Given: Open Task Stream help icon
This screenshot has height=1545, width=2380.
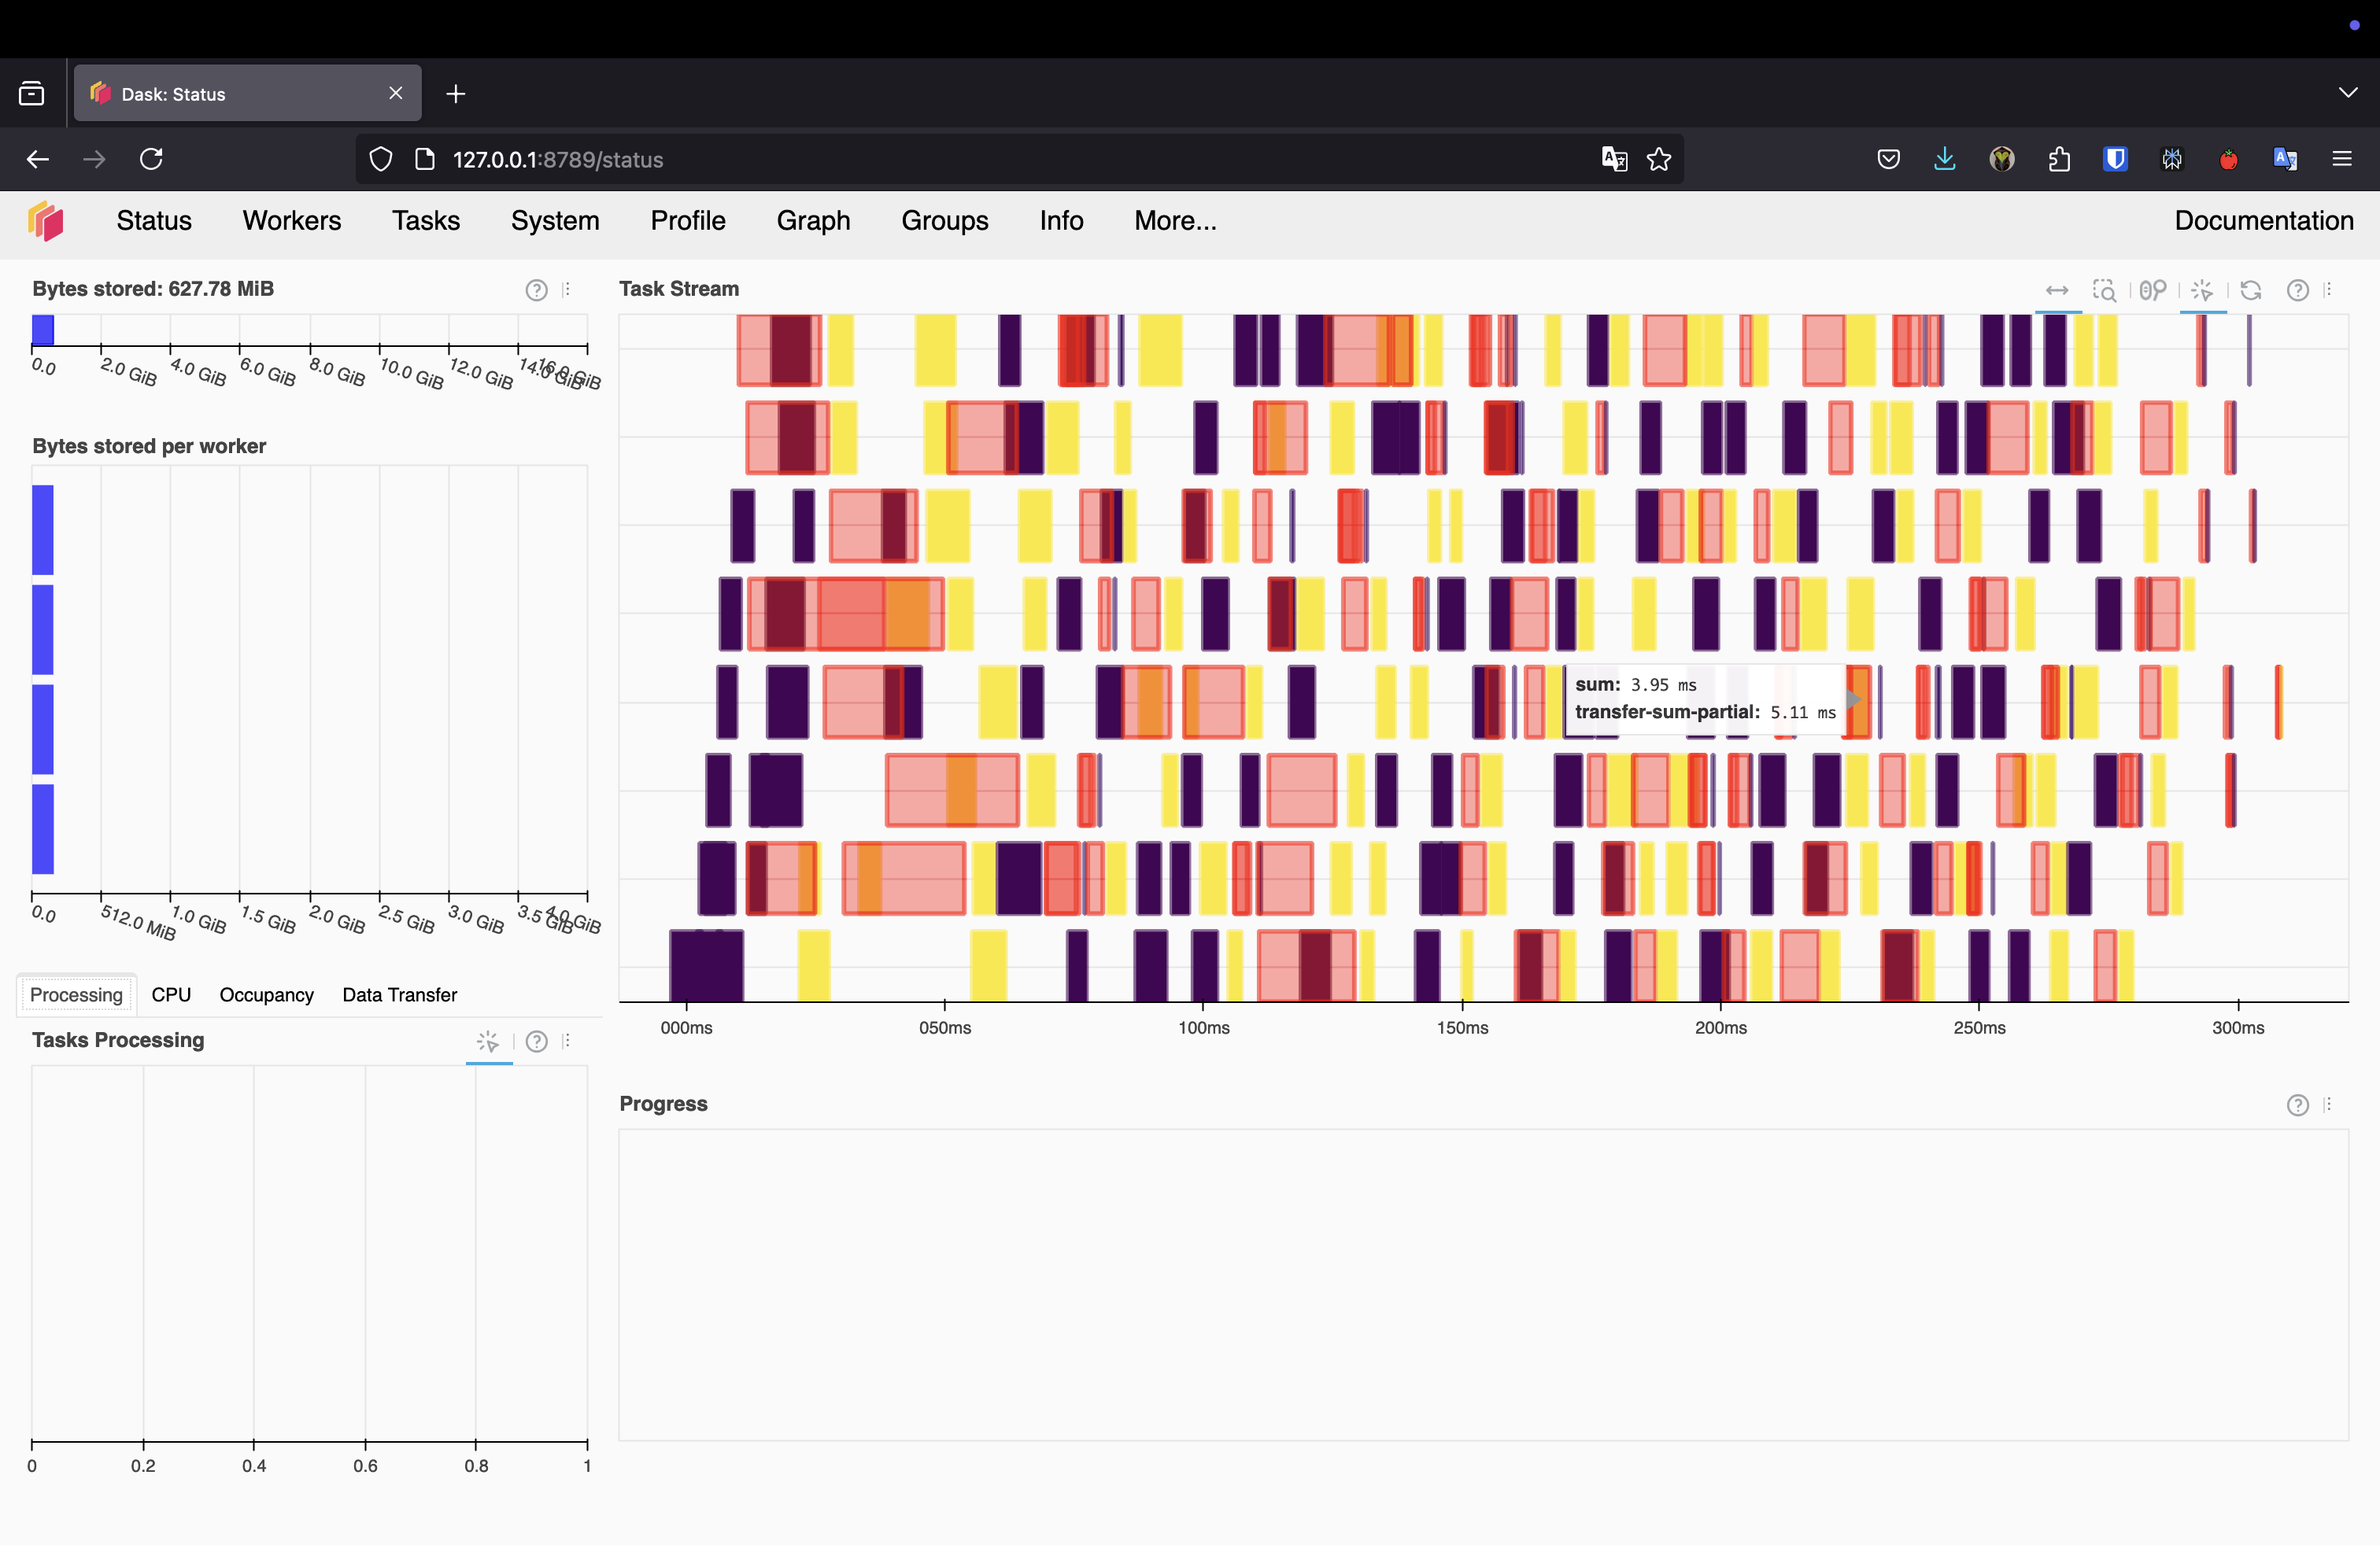Looking at the screenshot, I should tap(2297, 289).
